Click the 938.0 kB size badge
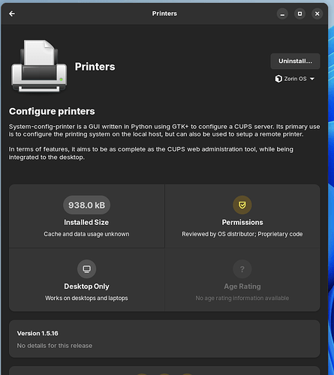 (x=86, y=205)
